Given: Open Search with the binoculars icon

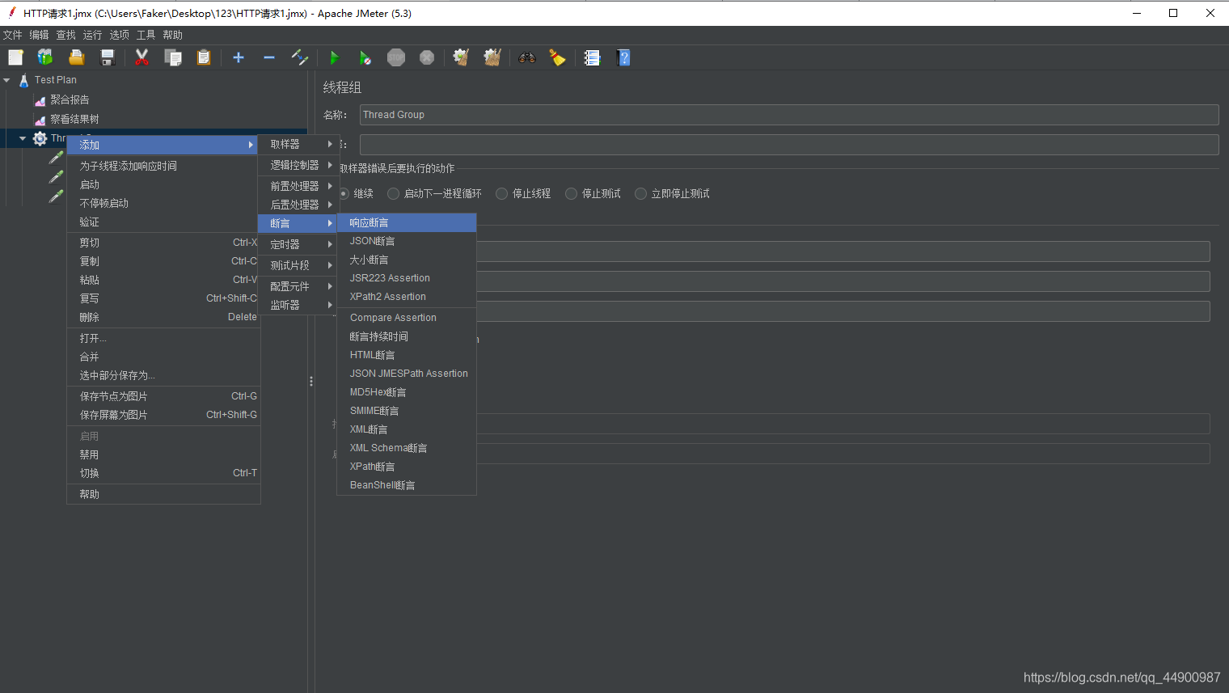Looking at the screenshot, I should point(527,57).
